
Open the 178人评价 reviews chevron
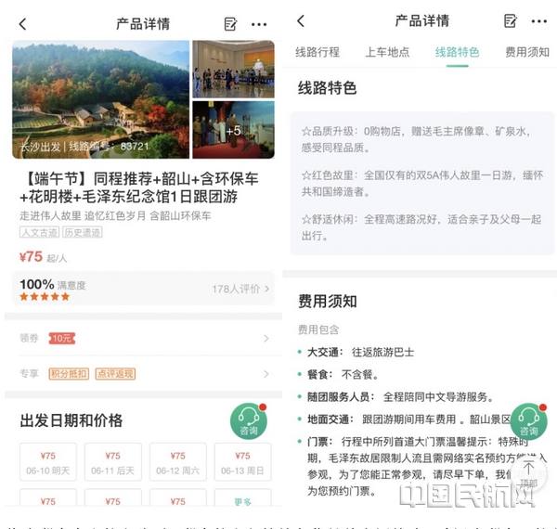(266, 289)
